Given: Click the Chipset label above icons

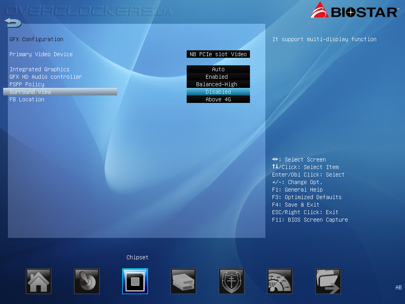Looking at the screenshot, I should pyautogui.click(x=137, y=257).
